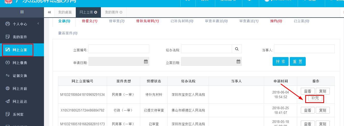
Task: Click the 立案日期 date field
Action: point(211,61)
